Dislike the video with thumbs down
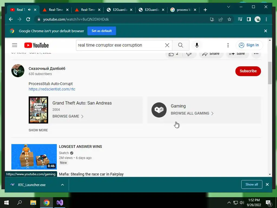Screen dimensions: 277x208 click(189, 54)
